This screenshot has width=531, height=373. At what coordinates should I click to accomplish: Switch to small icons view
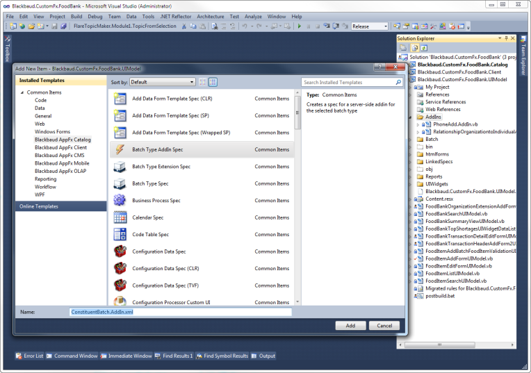203,82
